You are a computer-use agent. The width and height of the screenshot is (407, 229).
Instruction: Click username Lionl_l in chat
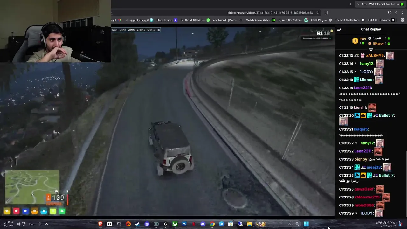coord(360,108)
